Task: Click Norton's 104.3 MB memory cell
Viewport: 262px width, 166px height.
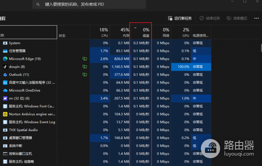Action: tap(120, 114)
